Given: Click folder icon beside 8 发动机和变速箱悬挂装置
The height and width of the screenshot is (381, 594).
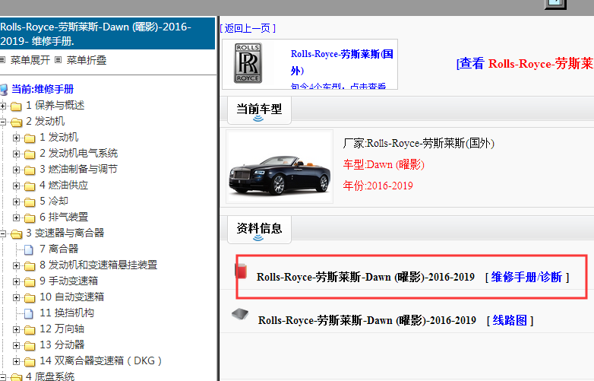Looking at the screenshot, I should [x=30, y=265].
